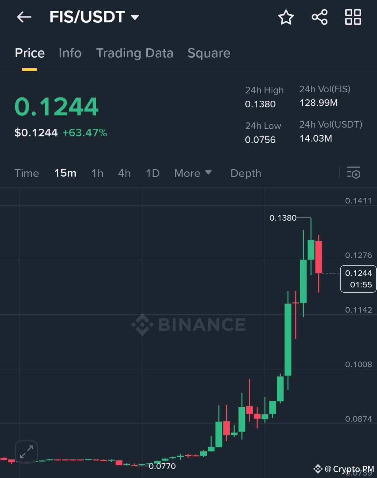
Task: Open the Info section
Action: pos(70,53)
